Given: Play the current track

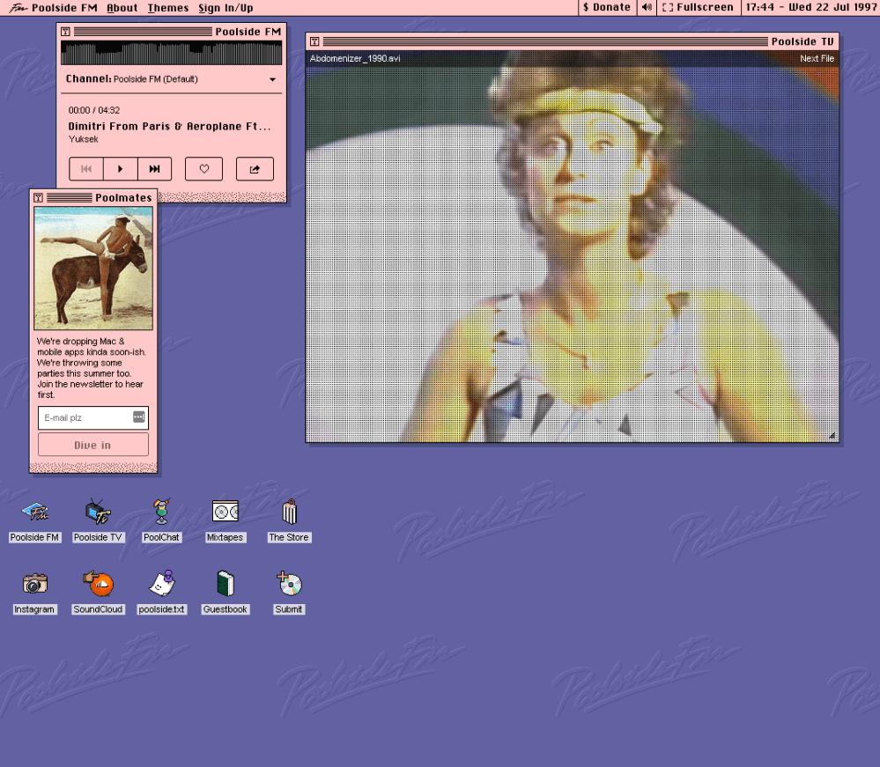Looking at the screenshot, I should point(120,169).
